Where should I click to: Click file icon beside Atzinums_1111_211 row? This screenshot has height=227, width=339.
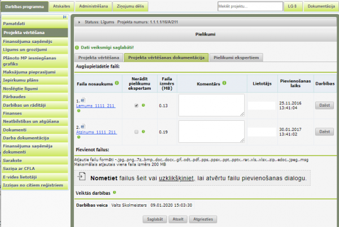[83, 127]
